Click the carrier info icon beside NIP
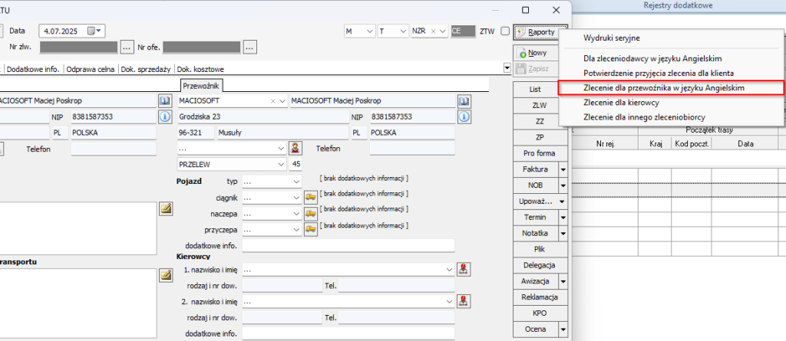This screenshot has width=786, height=341. [x=464, y=116]
